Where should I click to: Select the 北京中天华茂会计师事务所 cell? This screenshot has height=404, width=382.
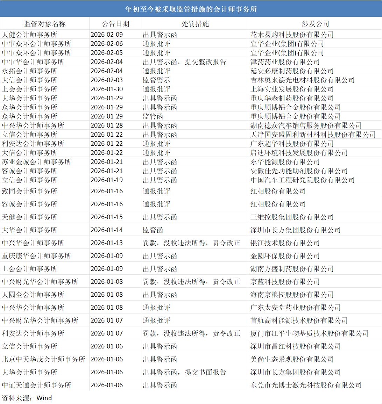(x=43, y=359)
